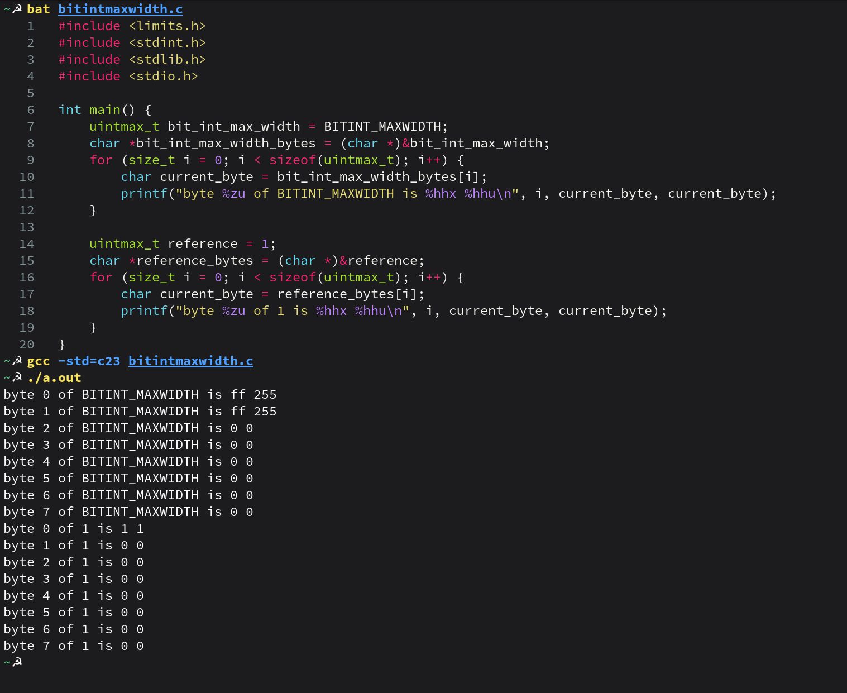Select line number 7 in the listing

[30, 126]
